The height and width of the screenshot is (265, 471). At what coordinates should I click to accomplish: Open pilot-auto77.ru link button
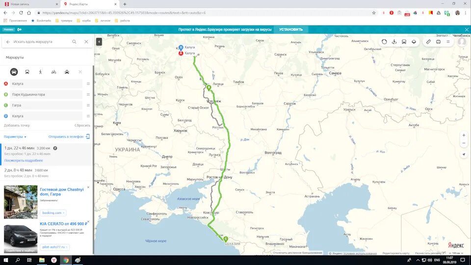[54, 247]
